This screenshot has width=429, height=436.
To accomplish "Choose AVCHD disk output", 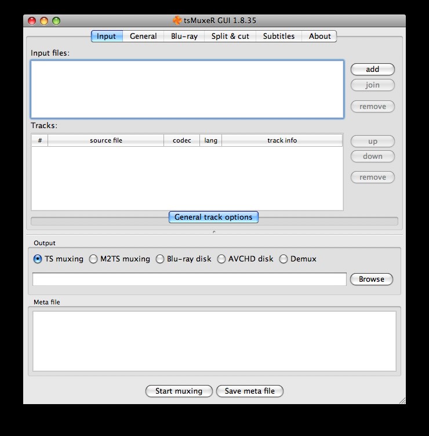I will tap(245, 259).
